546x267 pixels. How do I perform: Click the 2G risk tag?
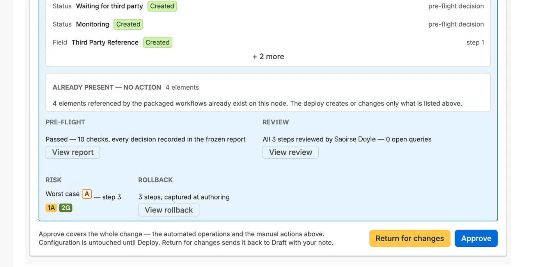click(x=66, y=208)
